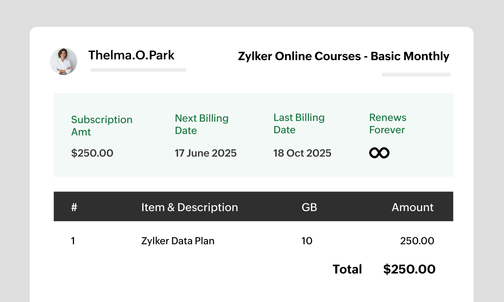Click the GB quantity value 10
Screen dimensions: 504x302
coord(307,241)
